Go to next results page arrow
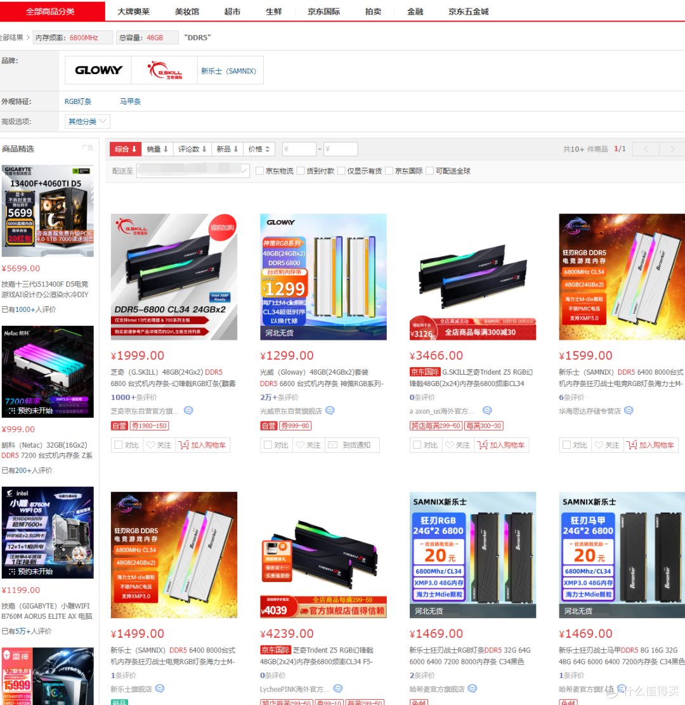 (x=672, y=149)
